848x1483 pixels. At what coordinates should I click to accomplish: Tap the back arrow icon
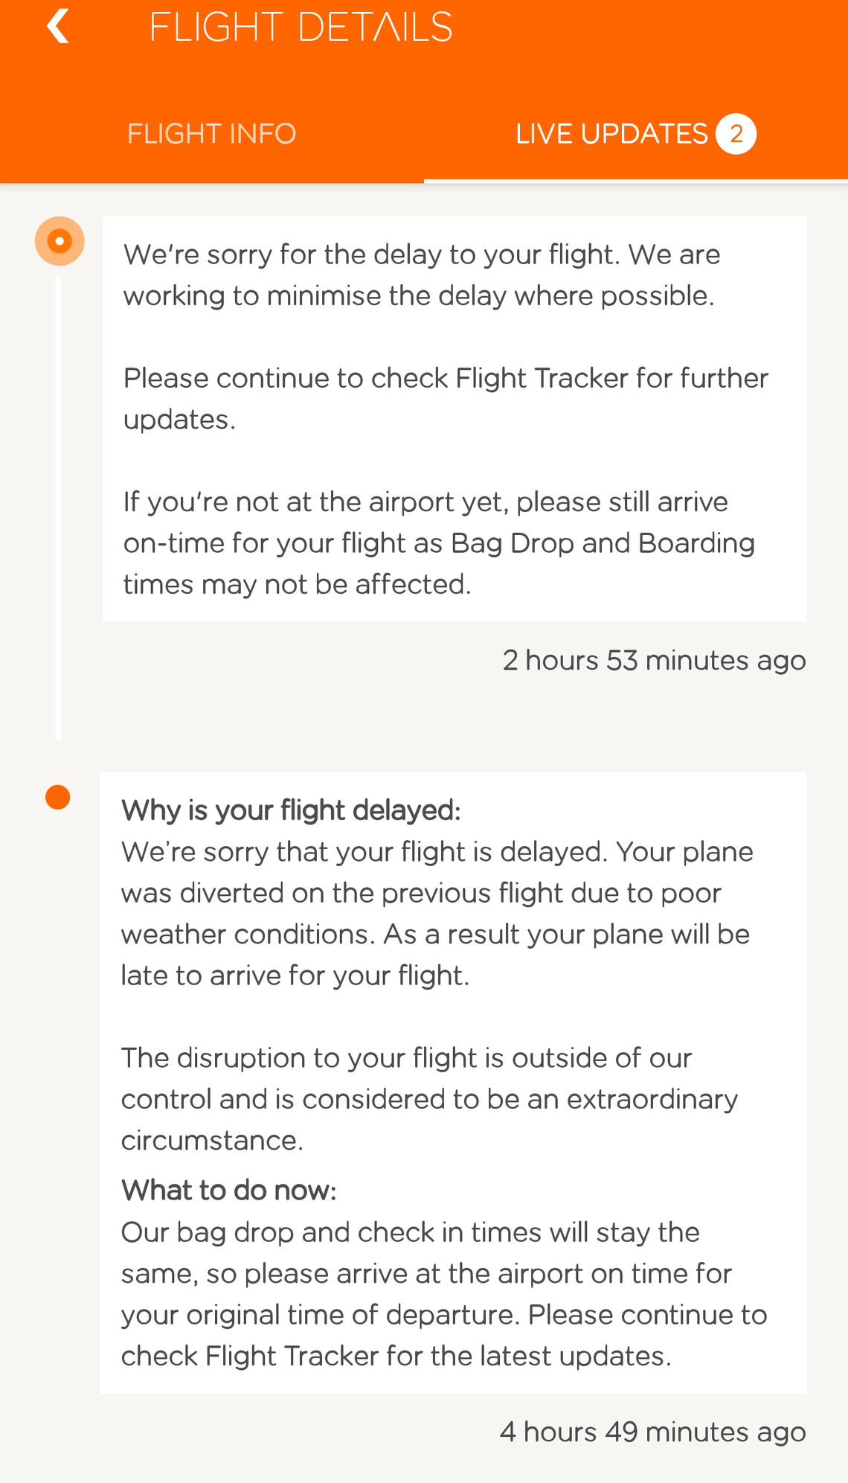tap(58, 27)
